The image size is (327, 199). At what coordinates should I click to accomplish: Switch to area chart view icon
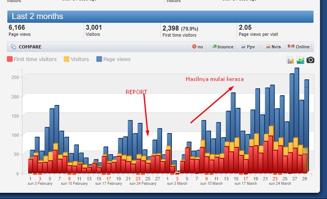coord(300,60)
